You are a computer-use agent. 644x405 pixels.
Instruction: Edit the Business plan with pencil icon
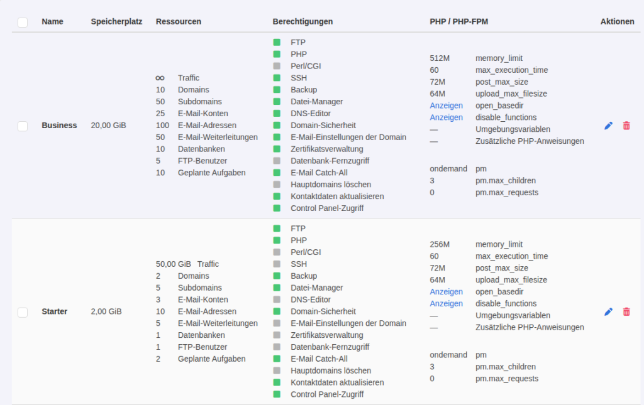(x=608, y=126)
